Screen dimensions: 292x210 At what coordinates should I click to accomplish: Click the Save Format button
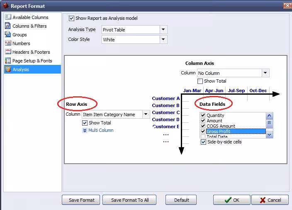[81, 200]
